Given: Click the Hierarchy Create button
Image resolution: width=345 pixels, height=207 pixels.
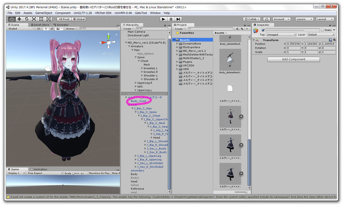Looking at the screenshot, I should pos(128,29).
